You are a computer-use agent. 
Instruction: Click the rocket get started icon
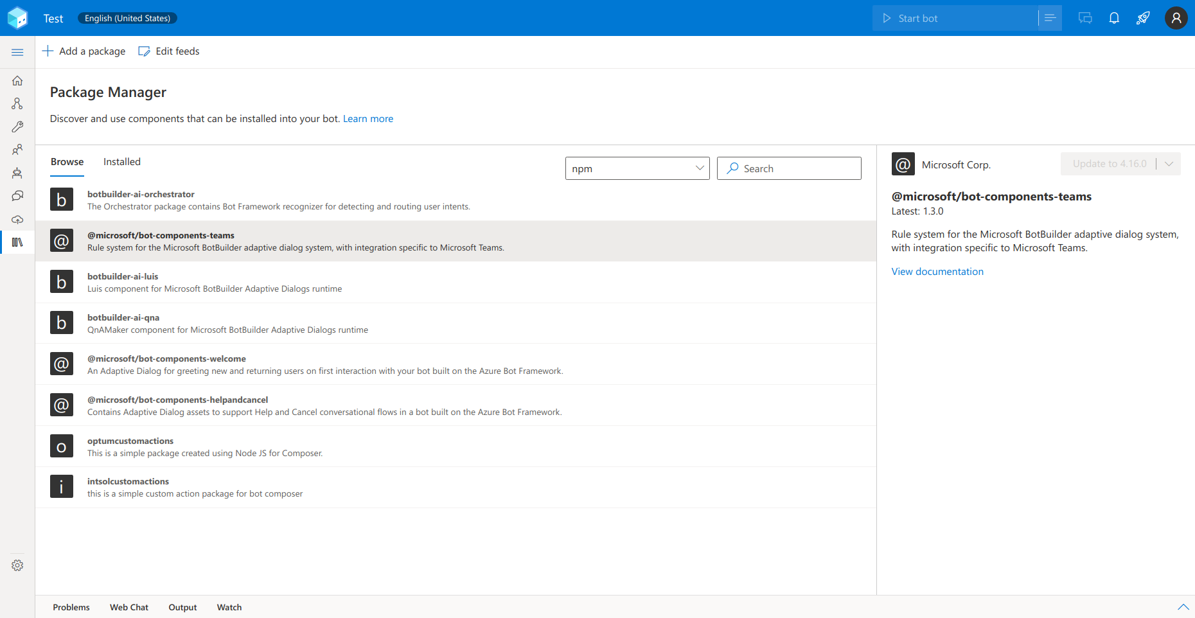[x=1143, y=18]
